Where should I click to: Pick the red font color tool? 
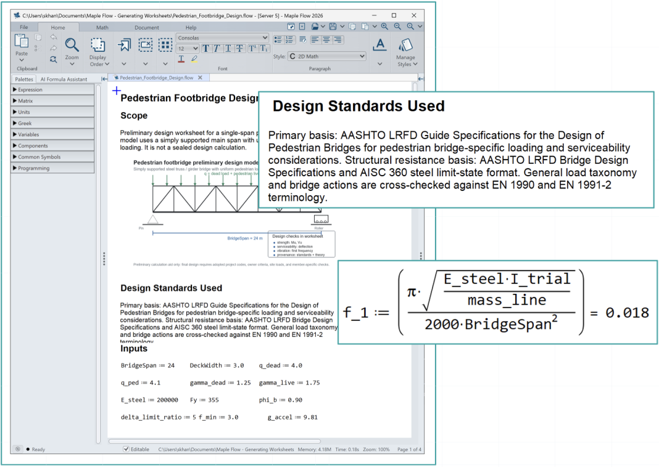tap(181, 59)
